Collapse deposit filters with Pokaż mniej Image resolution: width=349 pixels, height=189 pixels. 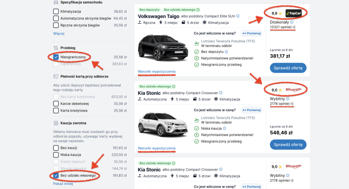[x=63, y=184]
